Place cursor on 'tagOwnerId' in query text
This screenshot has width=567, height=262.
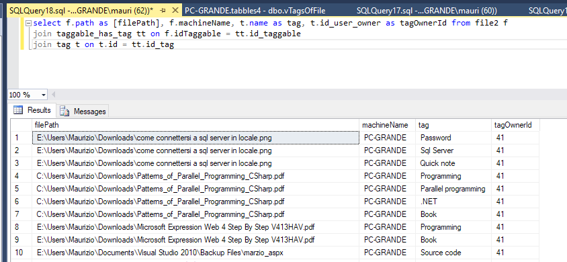[424, 24]
